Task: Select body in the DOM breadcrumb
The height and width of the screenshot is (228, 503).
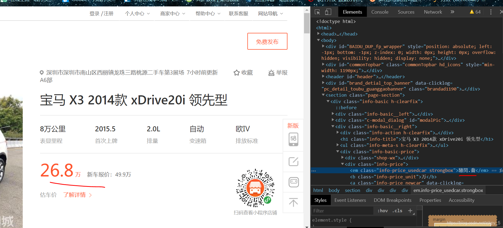Action: click(x=334, y=190)
